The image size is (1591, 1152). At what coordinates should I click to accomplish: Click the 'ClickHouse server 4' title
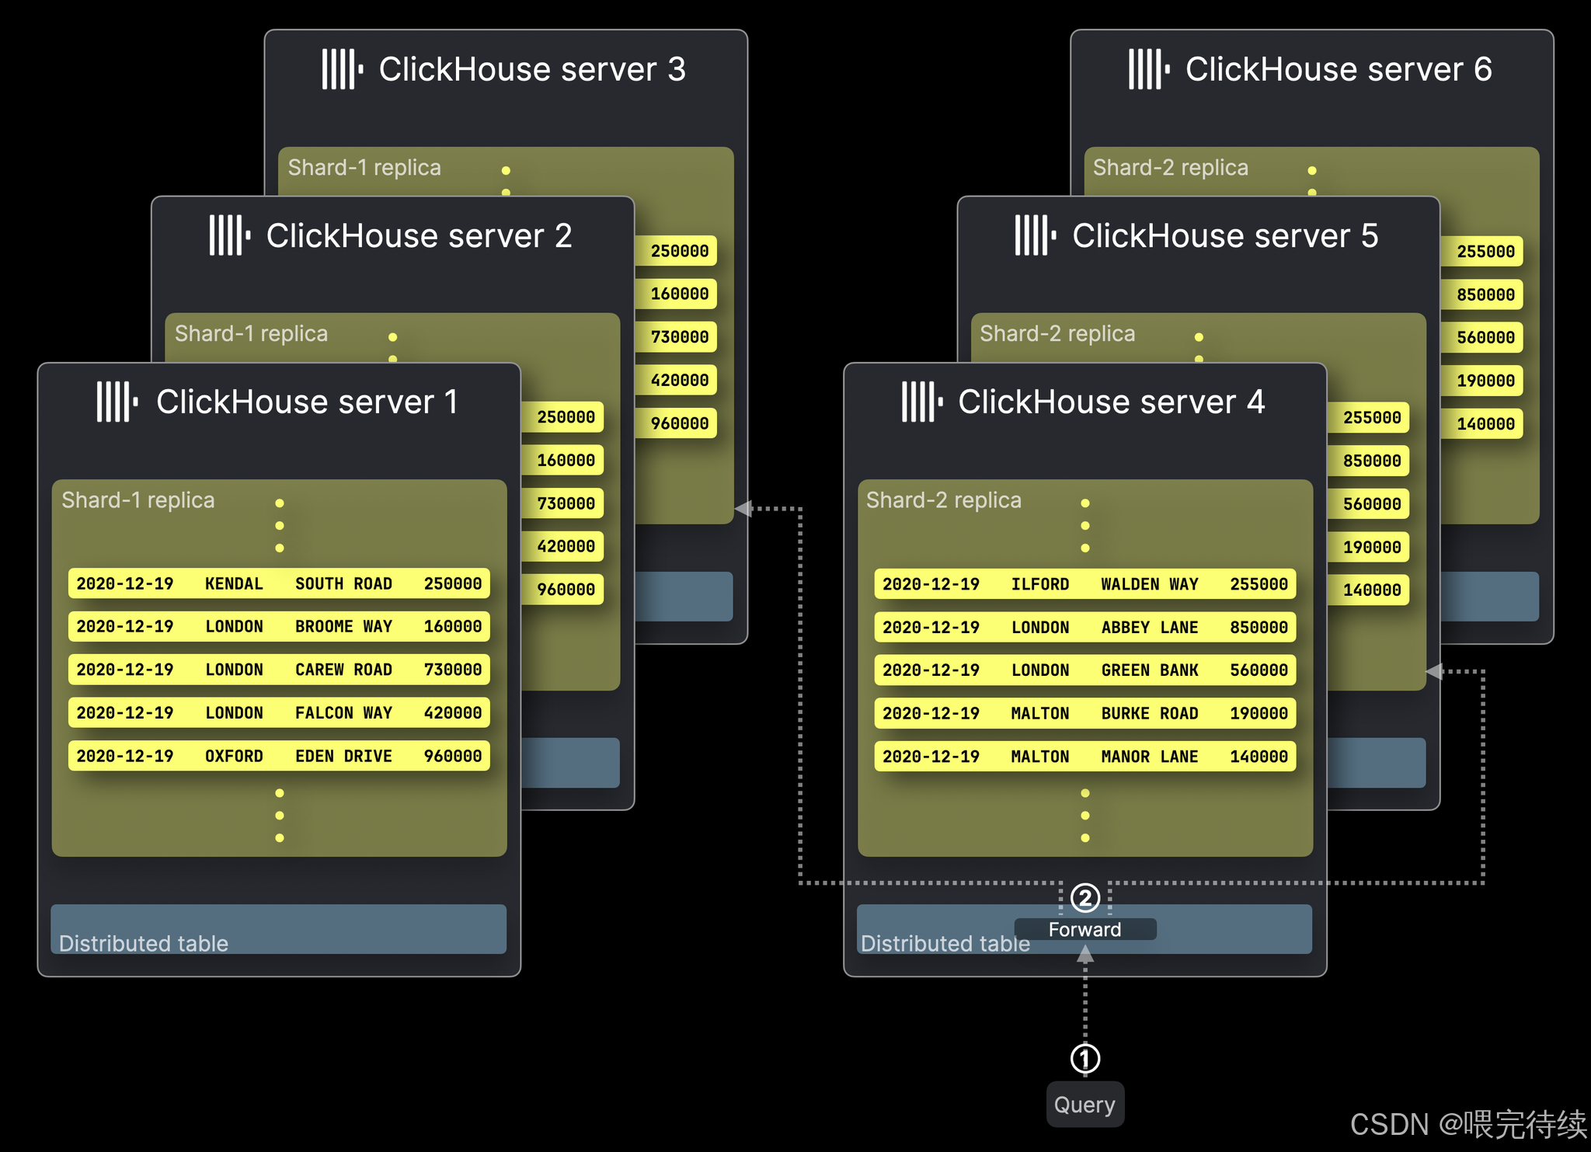pyautogui.click(x=1112, y=402)
